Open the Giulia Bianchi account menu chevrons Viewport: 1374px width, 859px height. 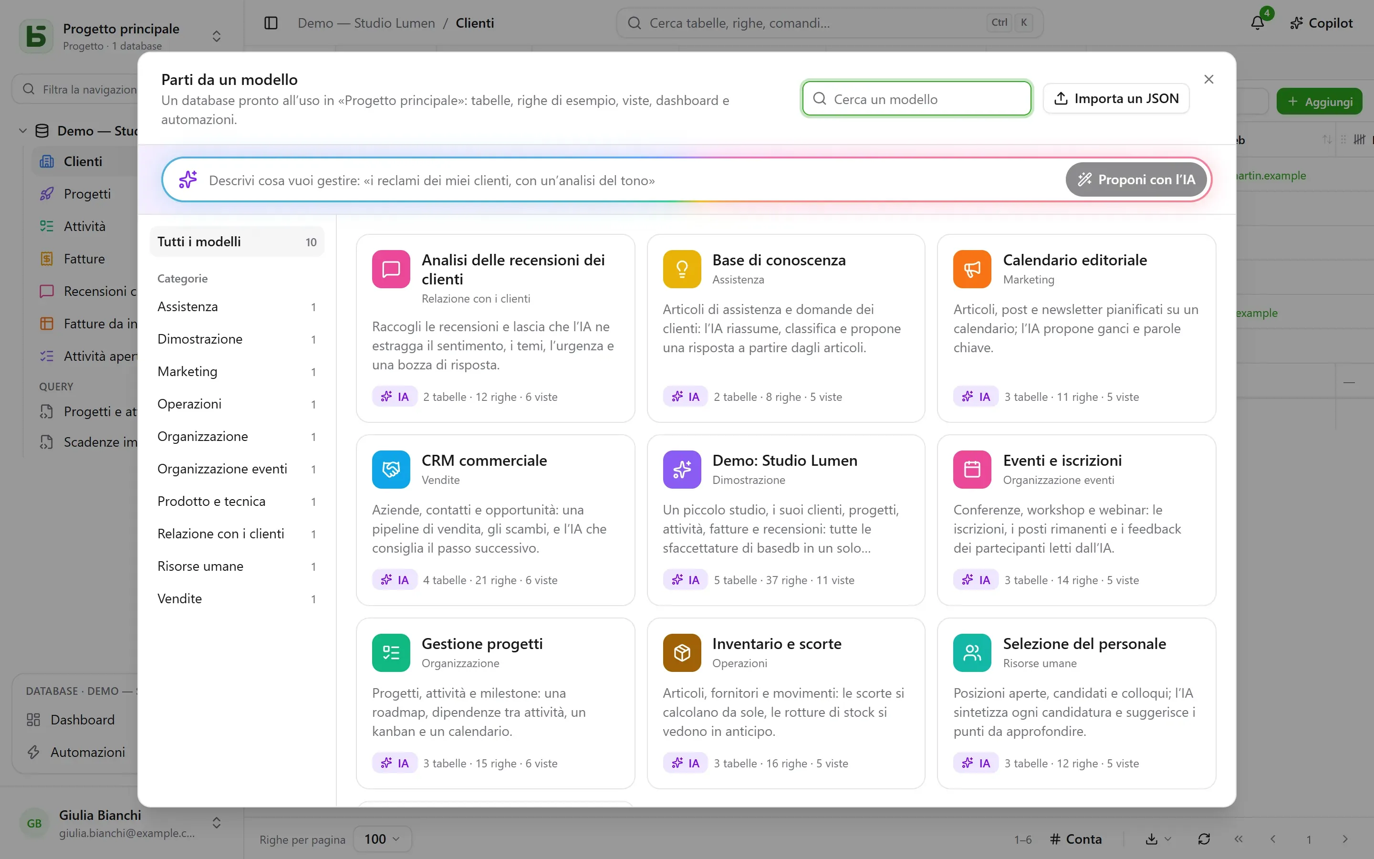[216, 823]
